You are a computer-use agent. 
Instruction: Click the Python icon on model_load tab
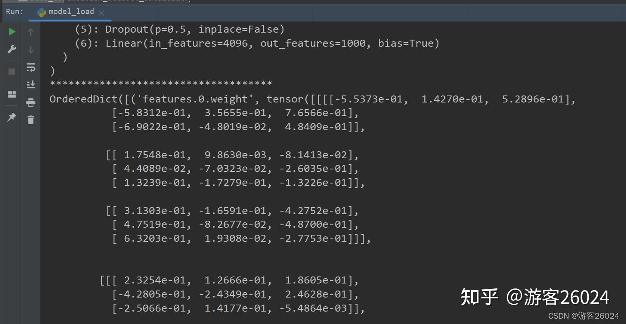(41, 12)
